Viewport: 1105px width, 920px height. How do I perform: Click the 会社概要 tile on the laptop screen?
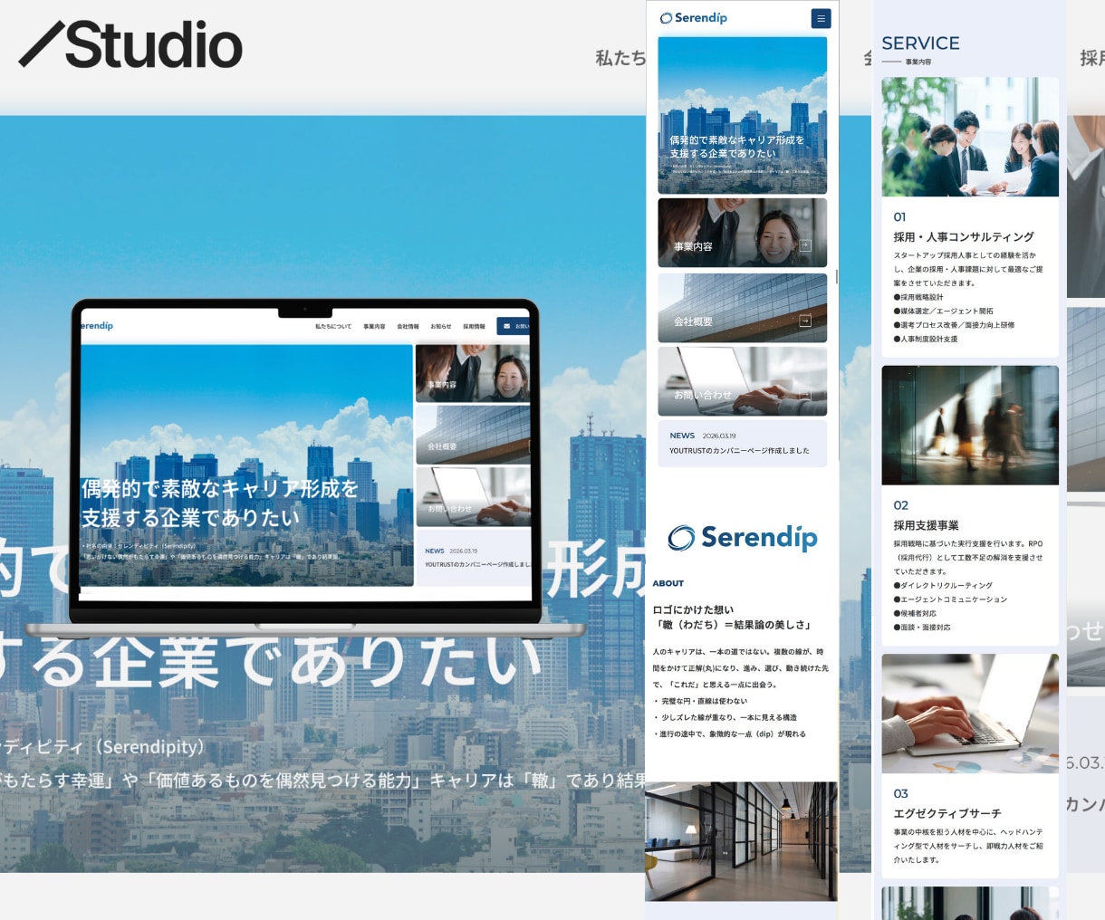pos(473,435)
